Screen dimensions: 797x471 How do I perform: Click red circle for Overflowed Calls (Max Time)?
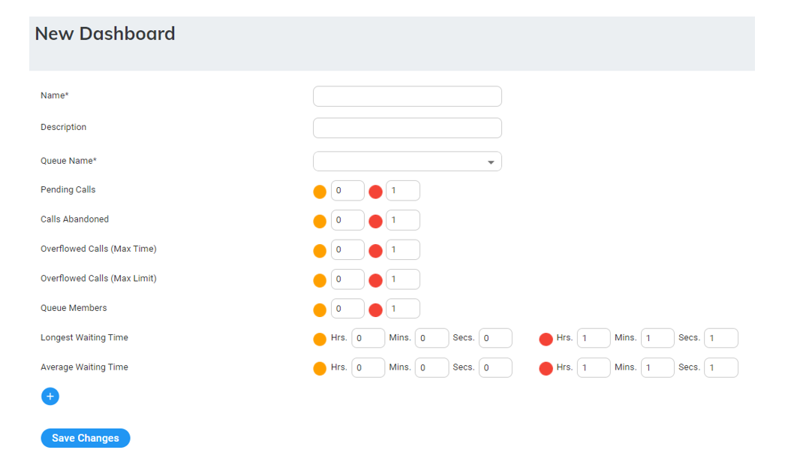click(376, 251)
